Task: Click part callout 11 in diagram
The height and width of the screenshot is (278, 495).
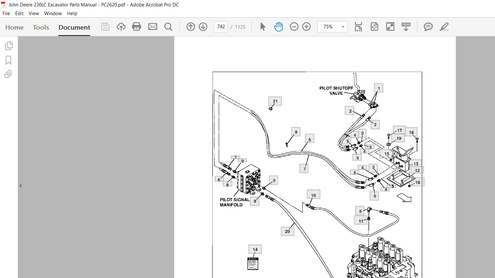Action: (361, 221)
